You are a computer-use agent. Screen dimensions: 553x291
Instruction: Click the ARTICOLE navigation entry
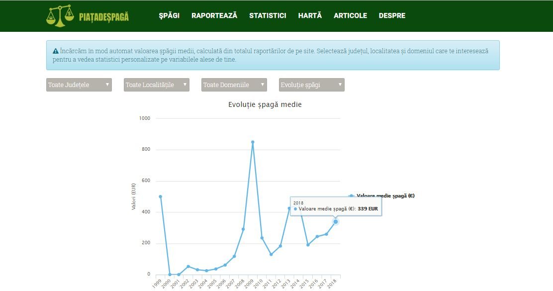(350, 15)
